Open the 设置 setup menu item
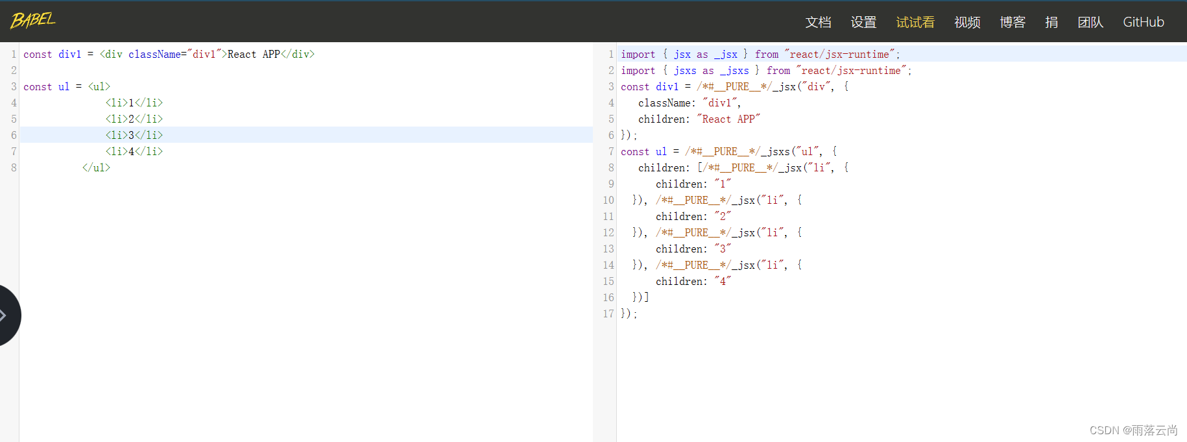Viewport: 1187px width, 442px height. coord(863,22)
